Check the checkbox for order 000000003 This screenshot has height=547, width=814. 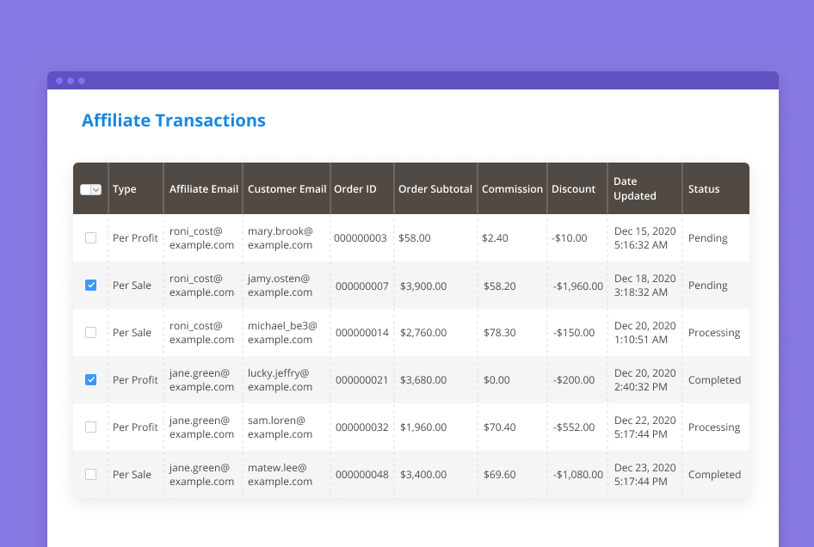tap(91, 238)
